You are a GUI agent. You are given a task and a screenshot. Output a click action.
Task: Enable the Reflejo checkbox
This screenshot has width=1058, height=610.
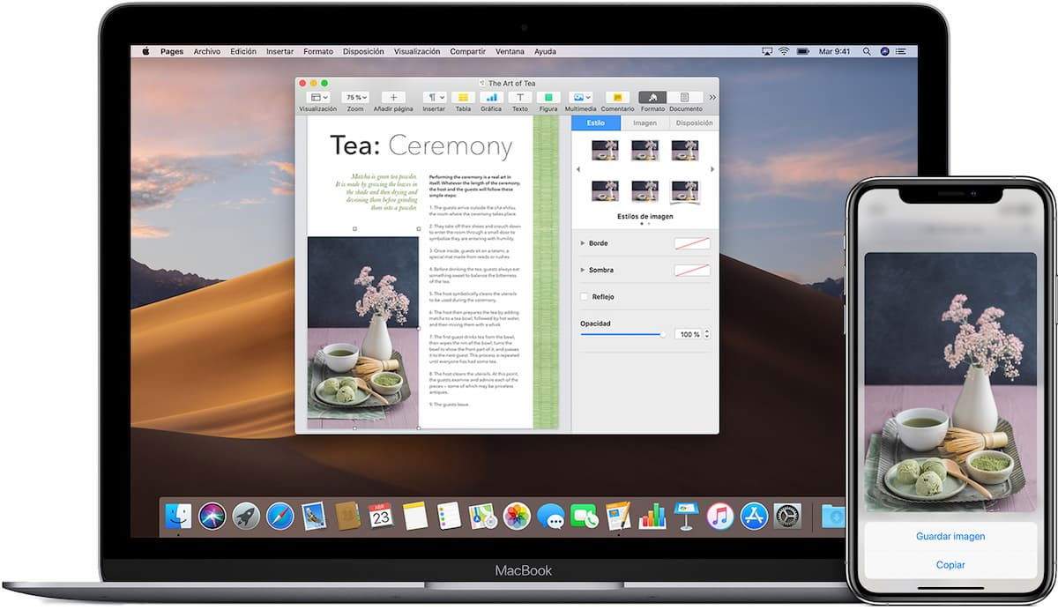[x=583, y=296]
